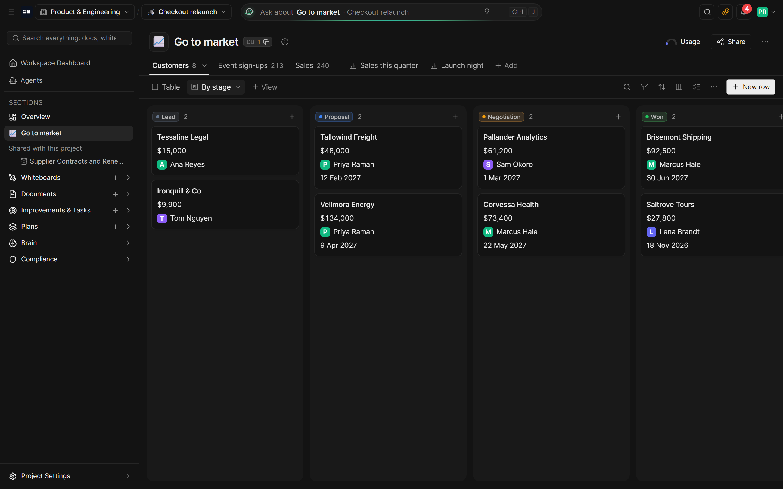The width and height of the screenshot is (783, 489).
Task: Add a new Documents item
Action: tap(116, 194)
